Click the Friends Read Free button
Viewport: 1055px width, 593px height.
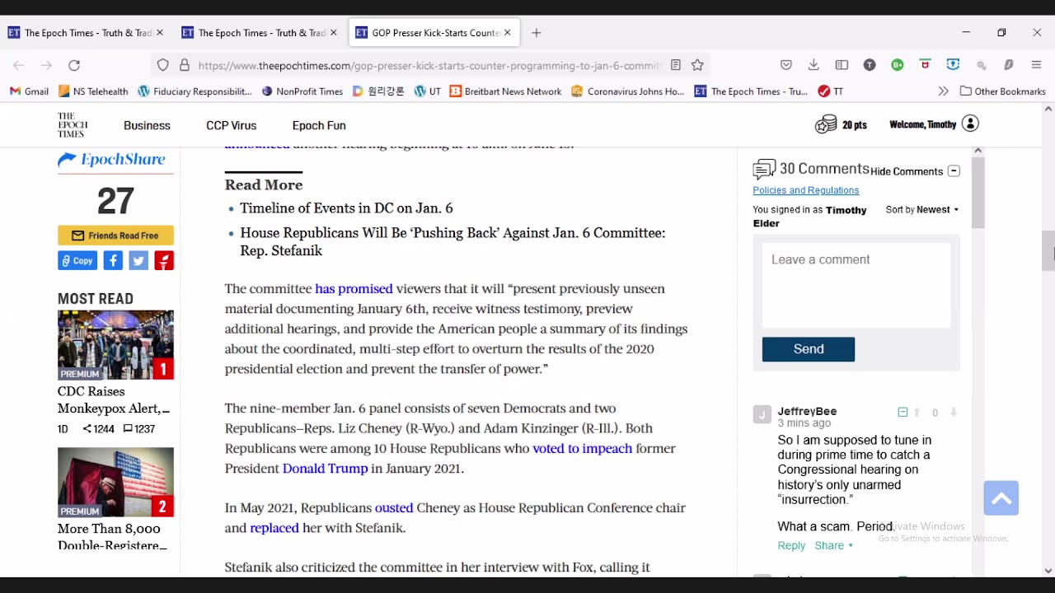115,236
